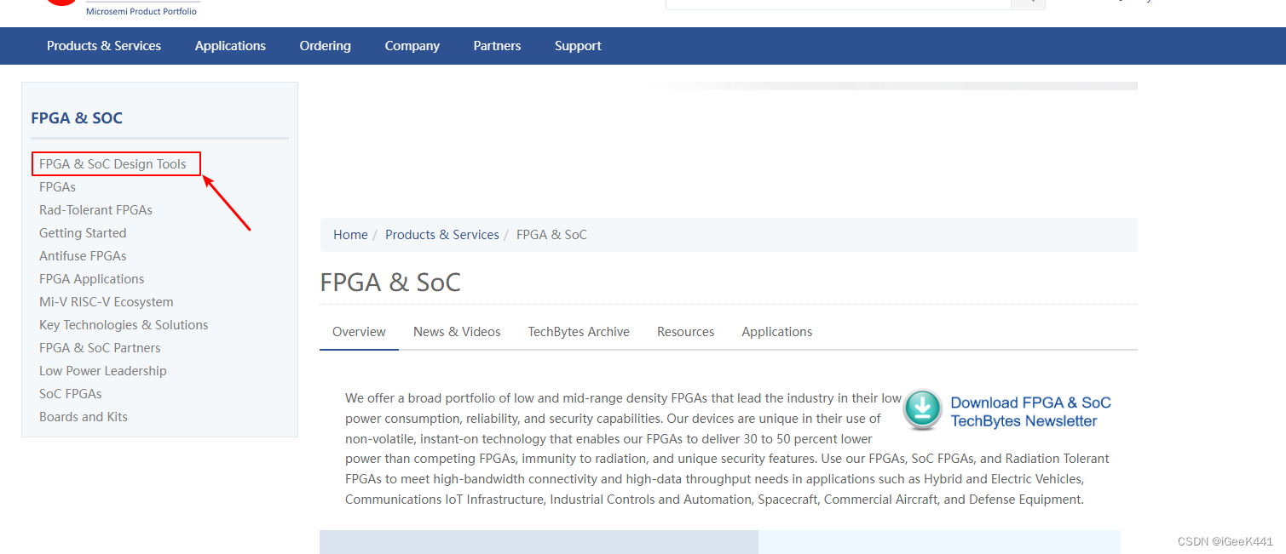Viewport: 1286px width, 554px height.
Task: Click the overview paragraph starting 'We offer a broad portfolio'
Action: [x=727, y=448]
